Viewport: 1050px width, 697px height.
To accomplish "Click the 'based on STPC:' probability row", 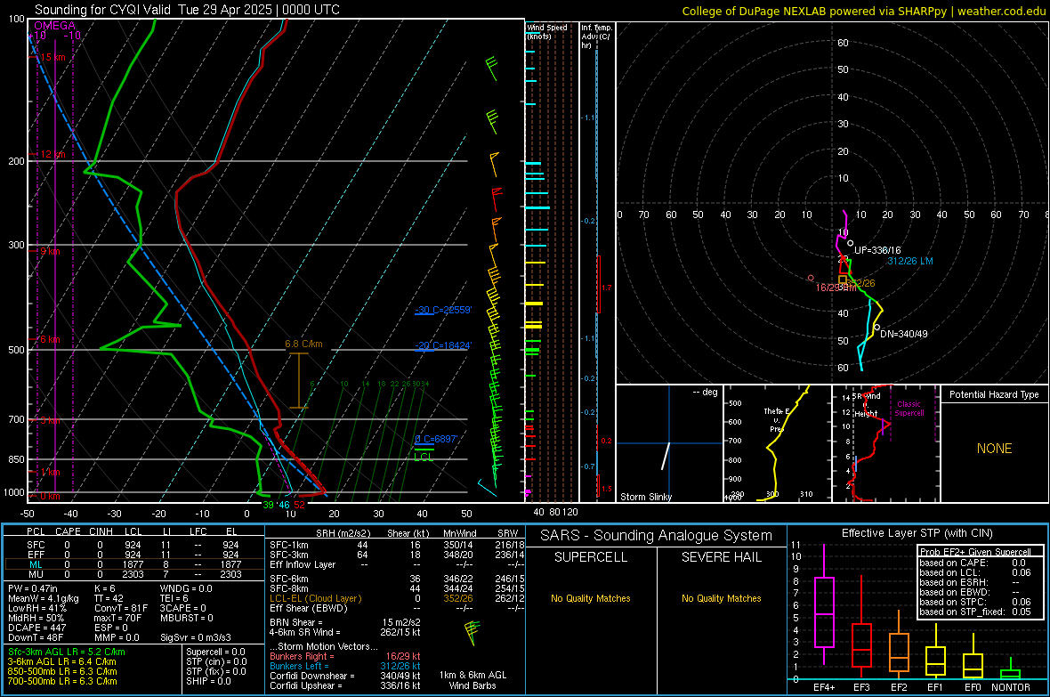I will (975, 602).
